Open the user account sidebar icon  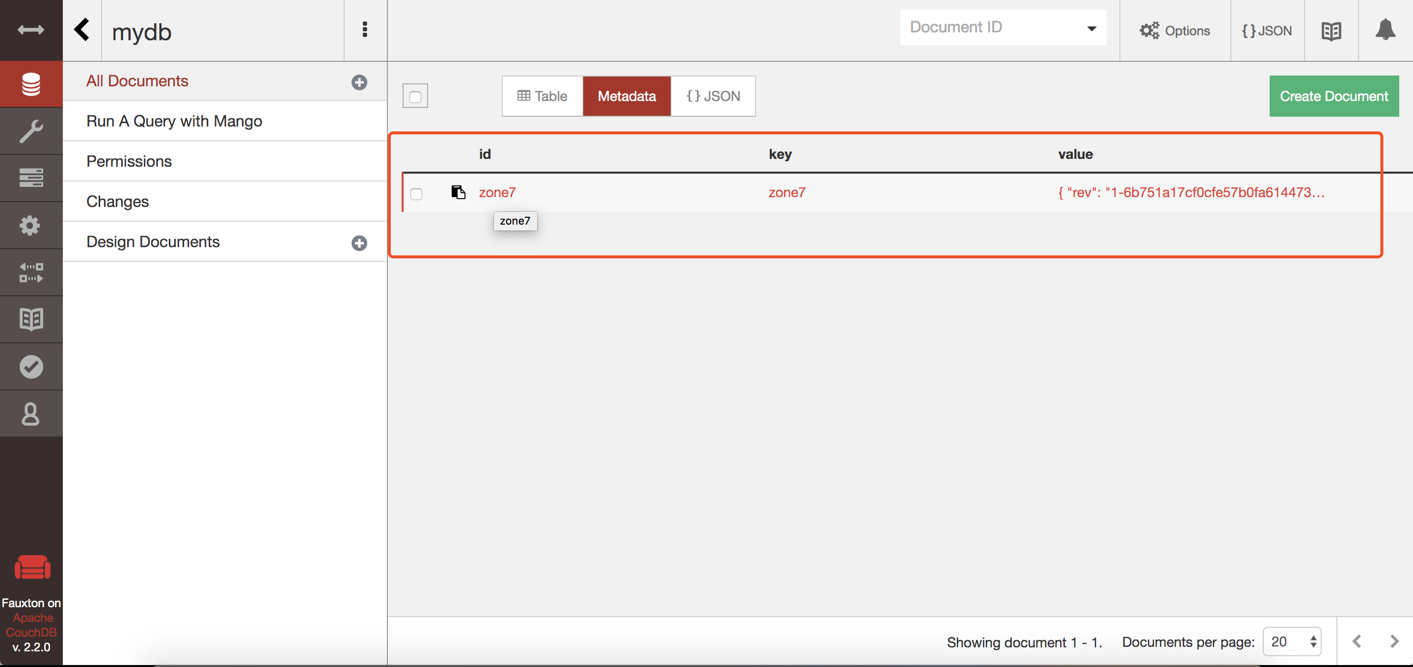tap(31, 414)
